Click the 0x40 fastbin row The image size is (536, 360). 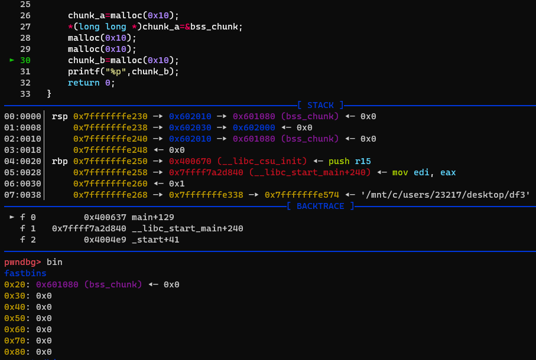click(x=28, y=307)
